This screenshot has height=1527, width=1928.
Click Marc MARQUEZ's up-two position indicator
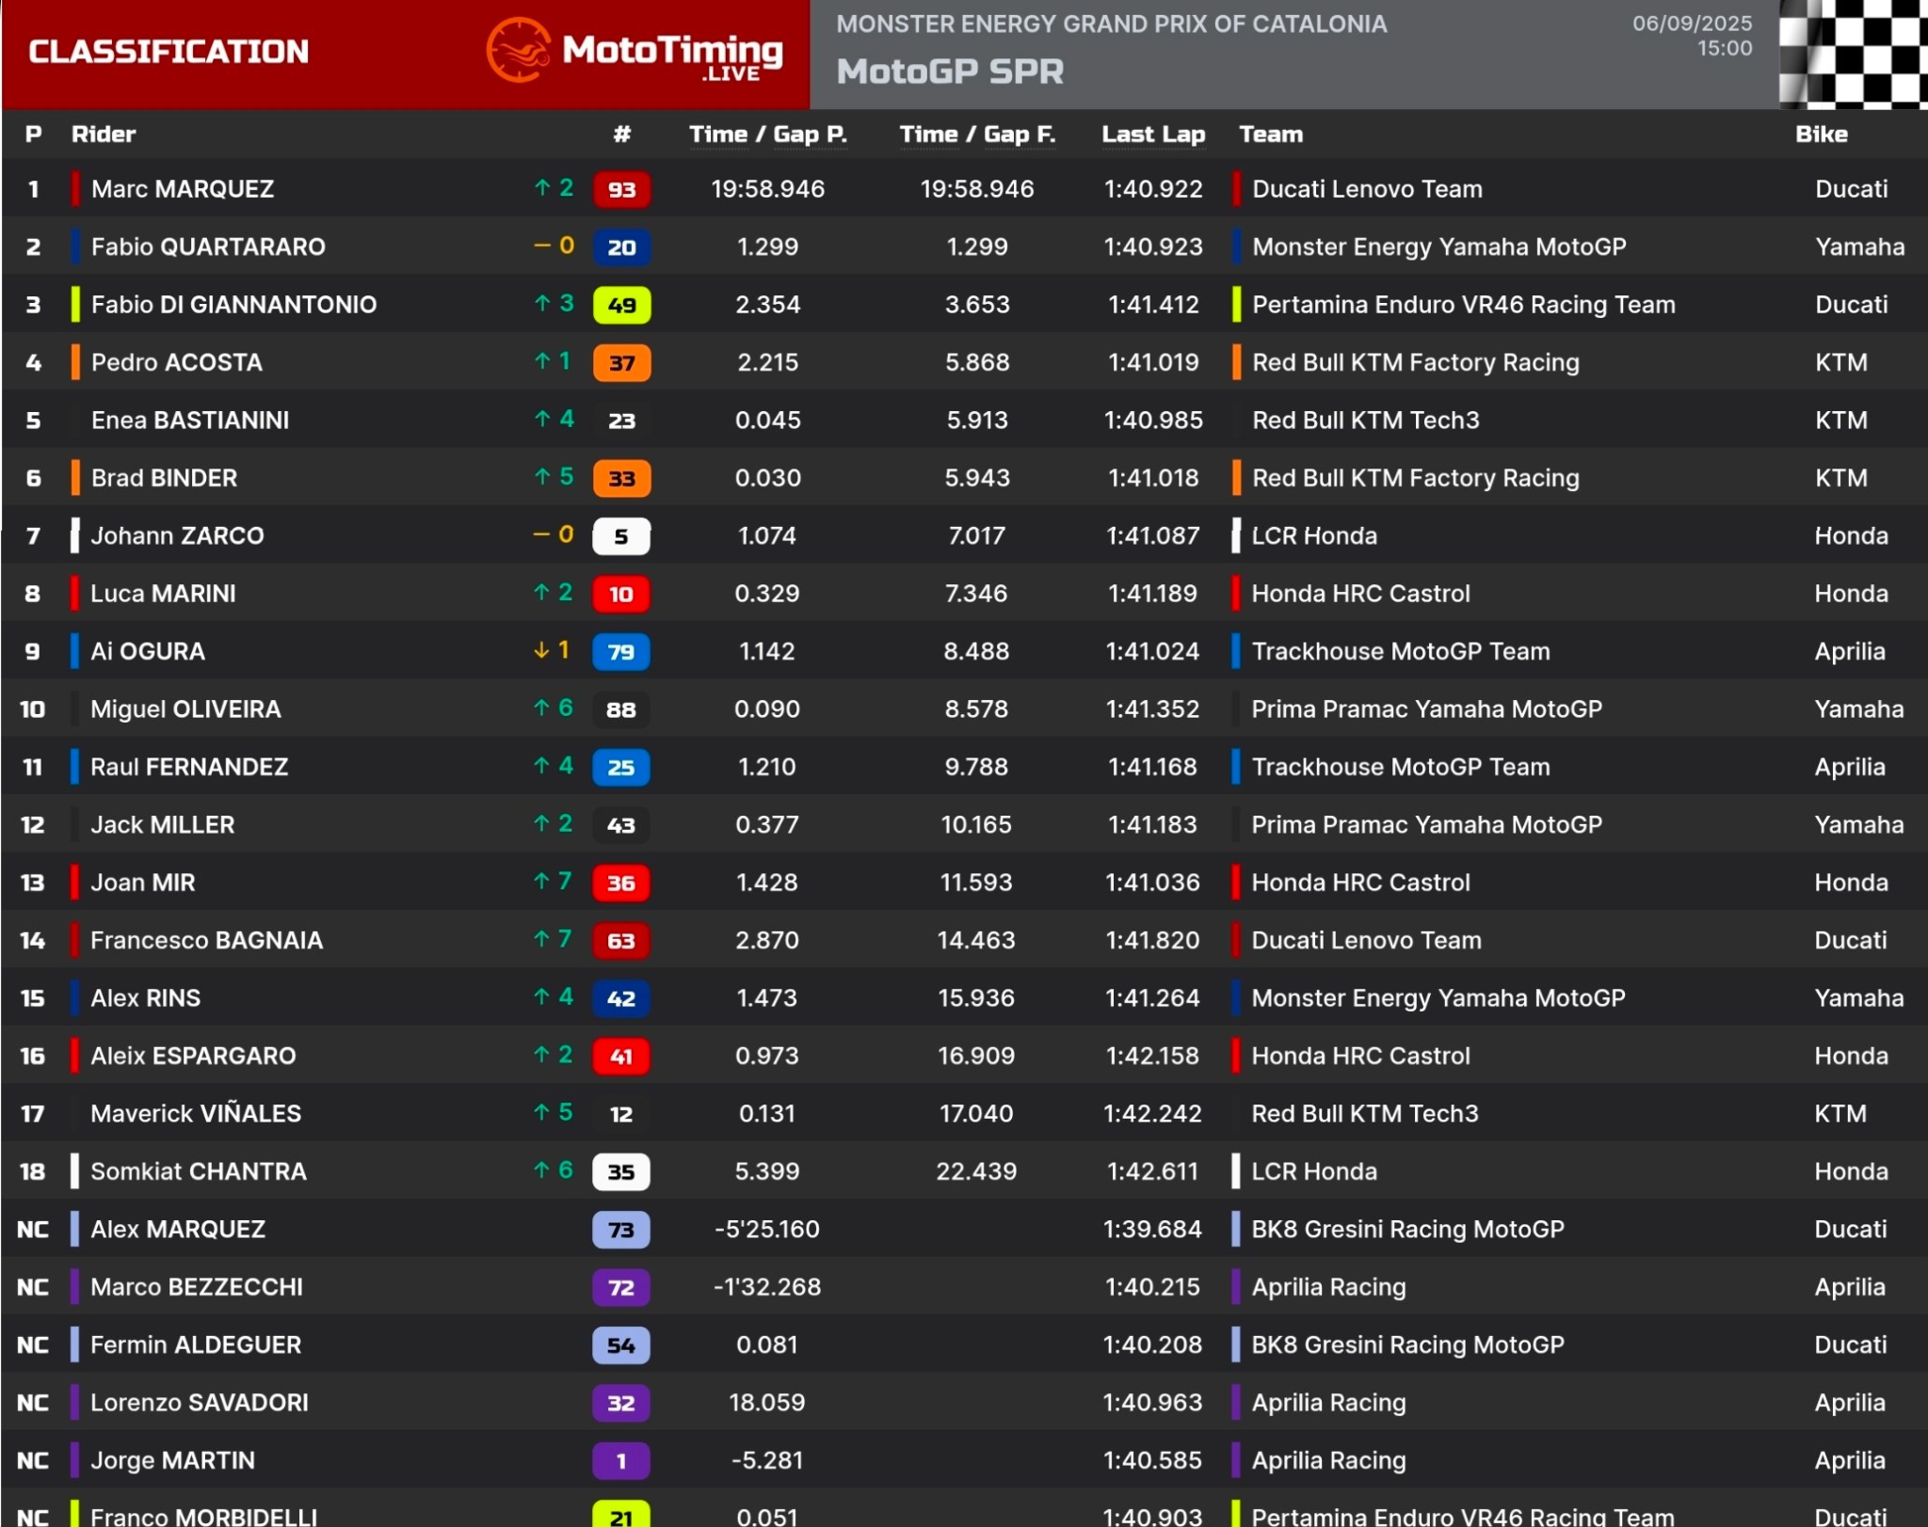554,187
